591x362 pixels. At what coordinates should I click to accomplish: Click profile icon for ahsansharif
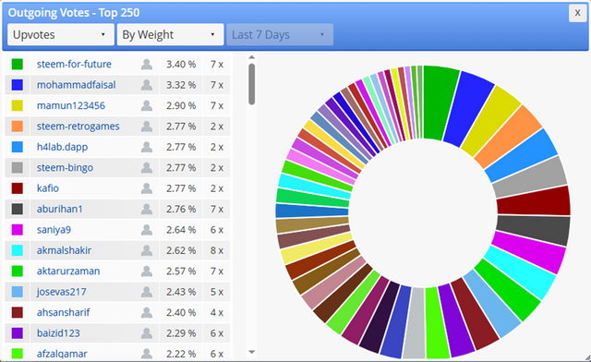coord(147,313)
